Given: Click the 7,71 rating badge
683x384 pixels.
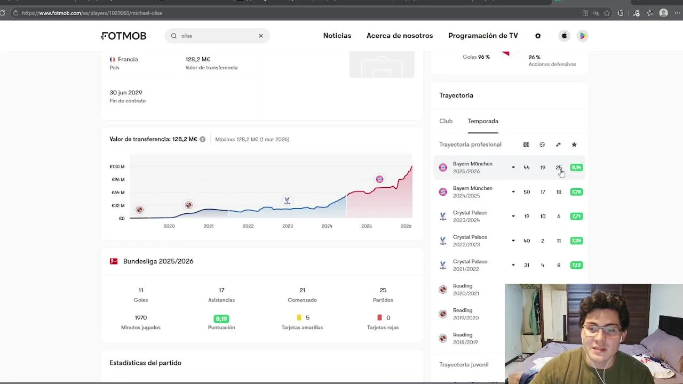Looking at the screenshot, I should (576, 217).
